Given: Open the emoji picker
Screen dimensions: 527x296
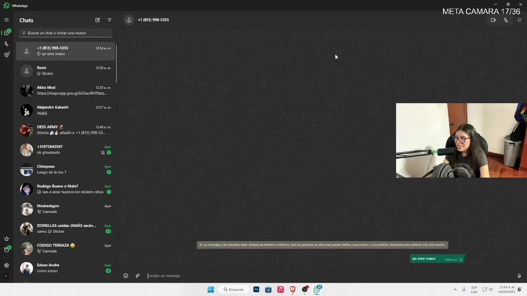Looking at the screenshot, I should pyautogui.click(x=126, y=276).
